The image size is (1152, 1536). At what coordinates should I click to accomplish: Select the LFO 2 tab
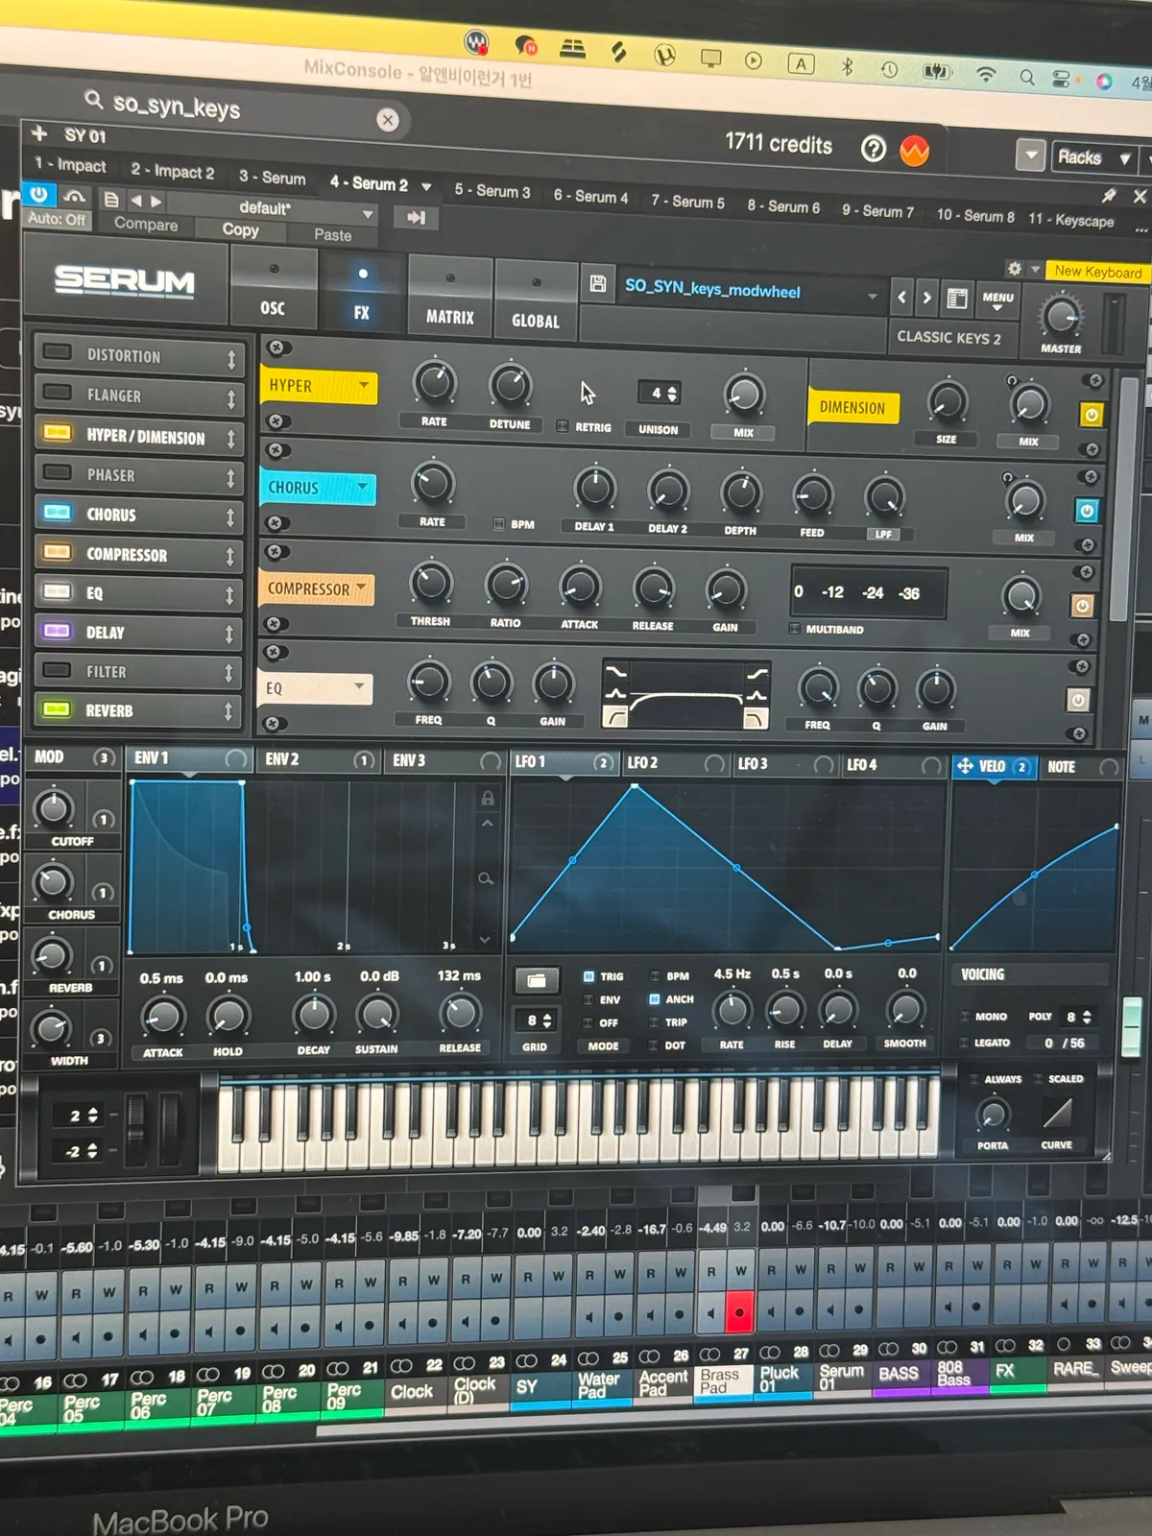674,763
